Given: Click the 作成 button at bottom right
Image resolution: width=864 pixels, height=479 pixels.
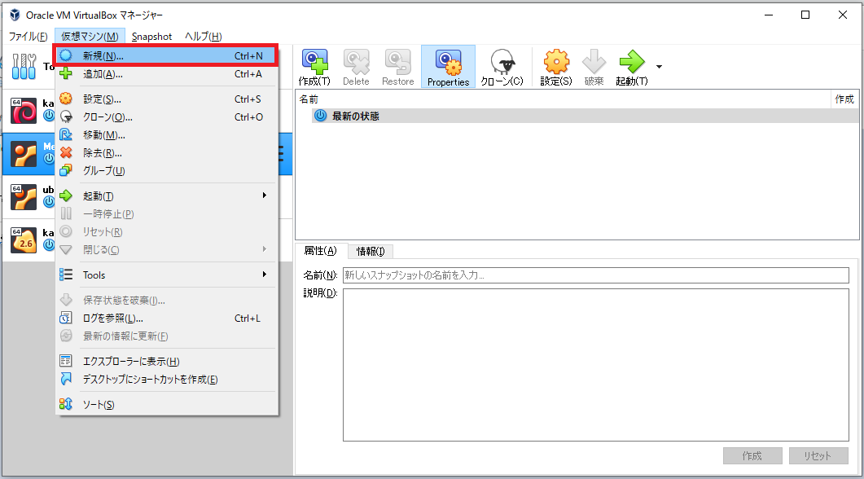Looking at the screenshot, I should (752, 456).
